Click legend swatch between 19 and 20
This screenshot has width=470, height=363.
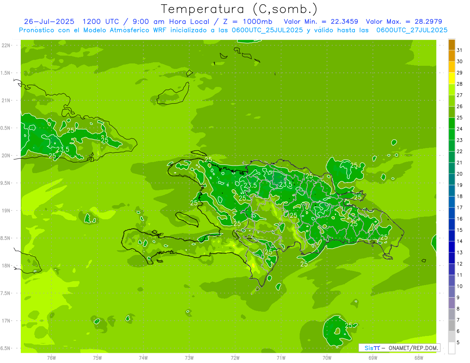[452, 180]
